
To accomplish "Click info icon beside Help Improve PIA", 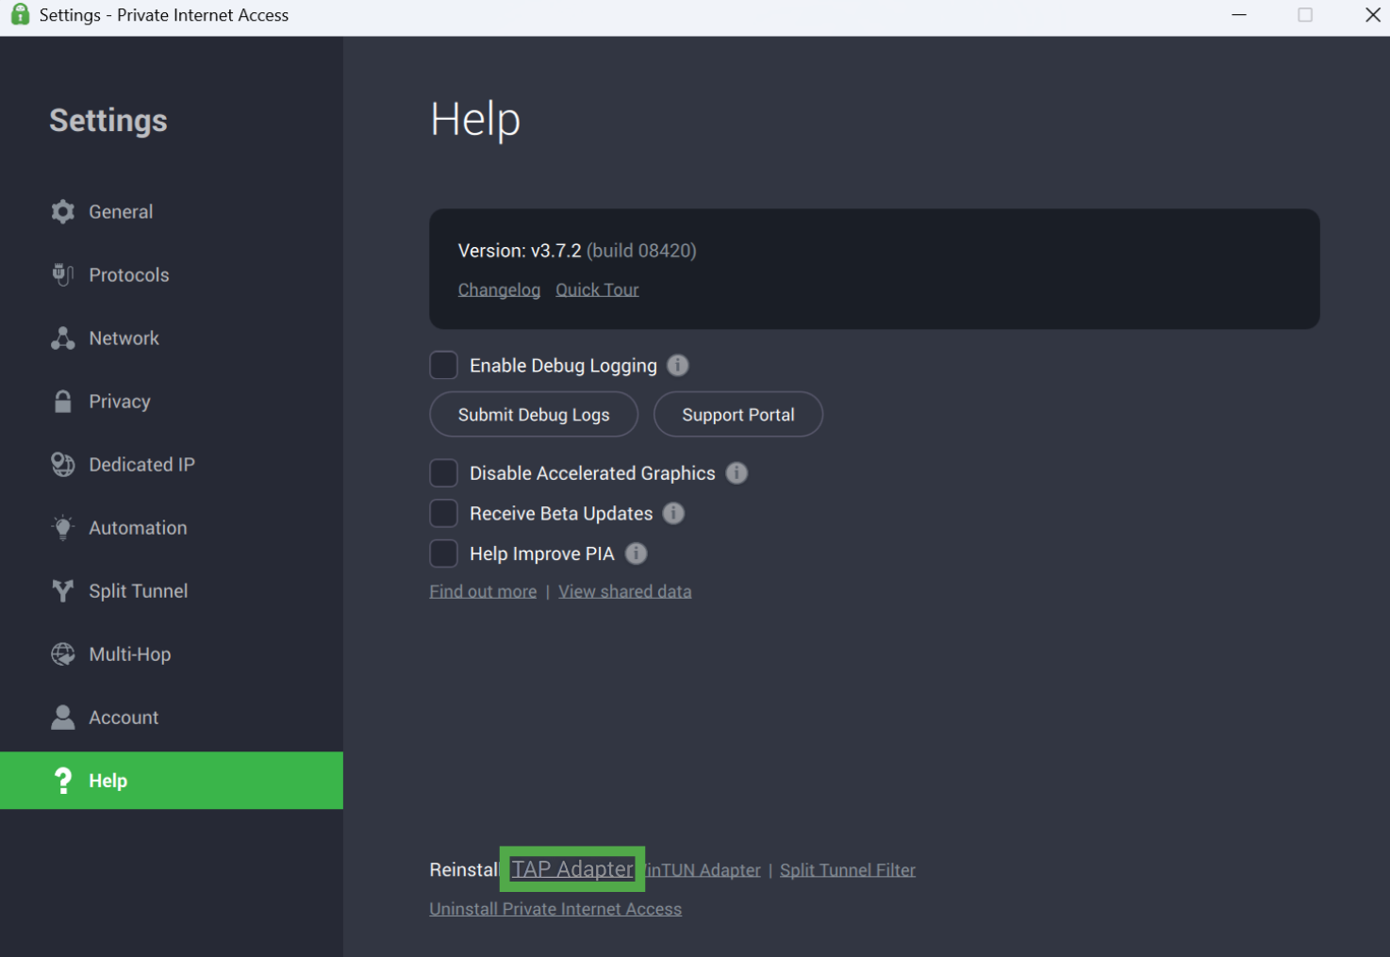I will [637, 553].
